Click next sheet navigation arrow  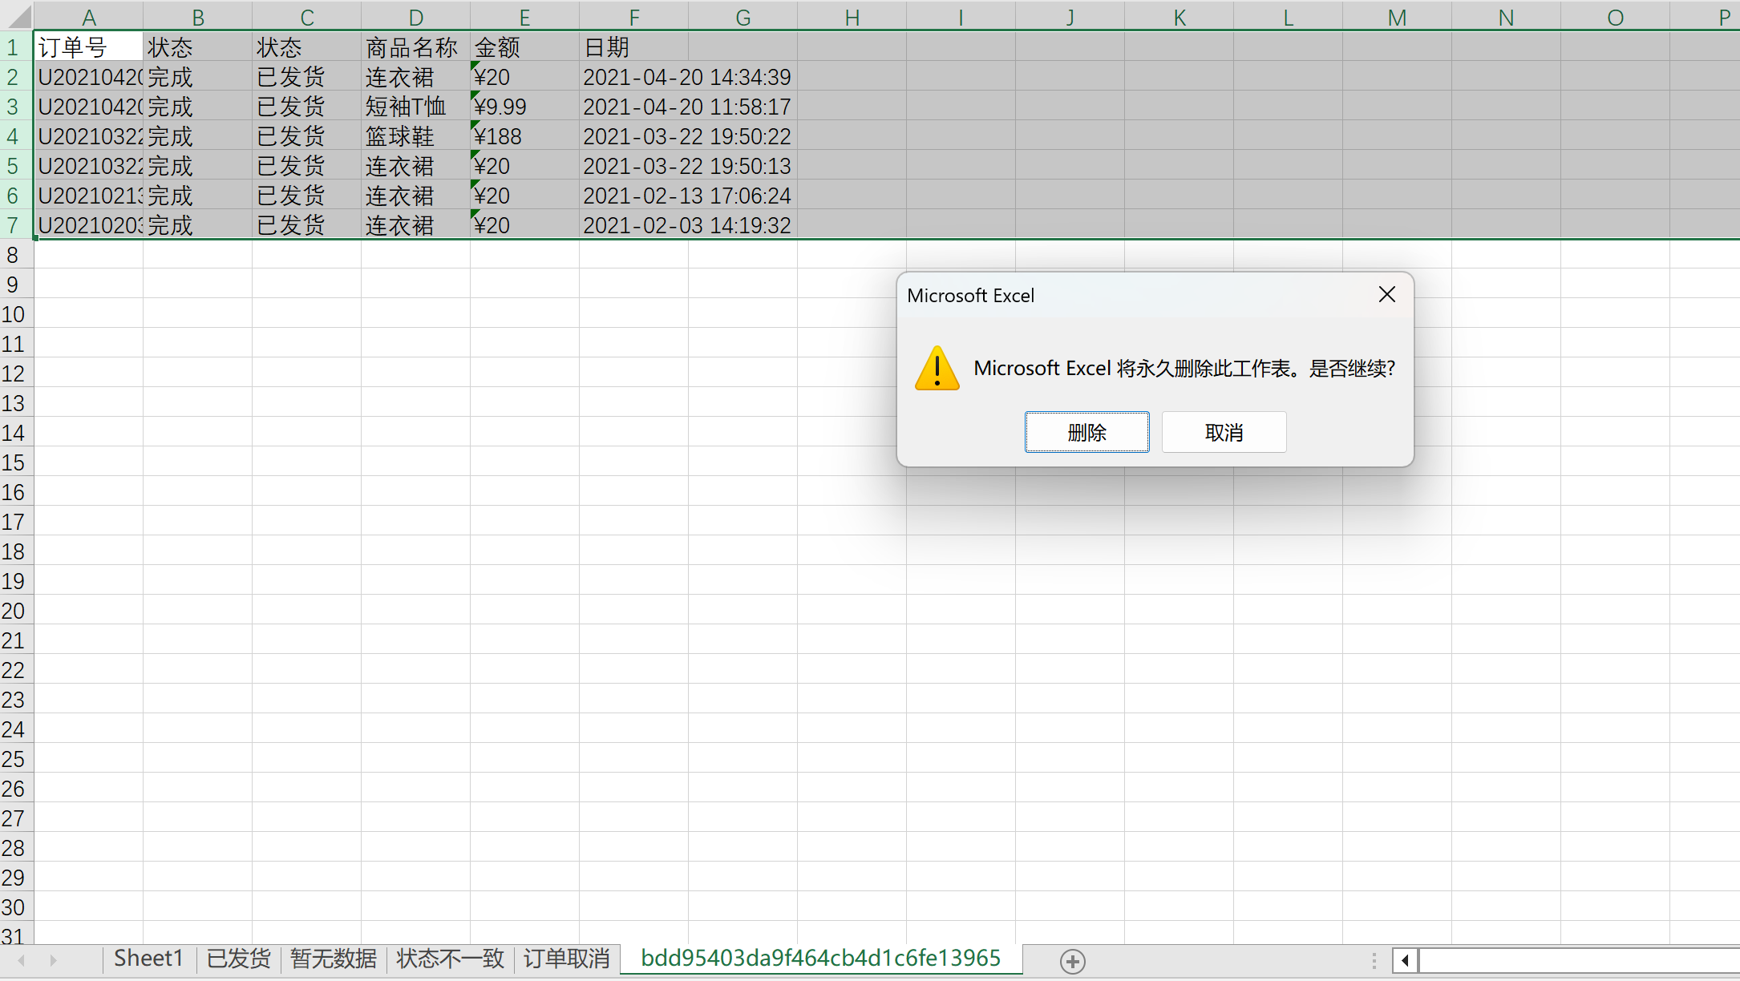click(53, 960)
